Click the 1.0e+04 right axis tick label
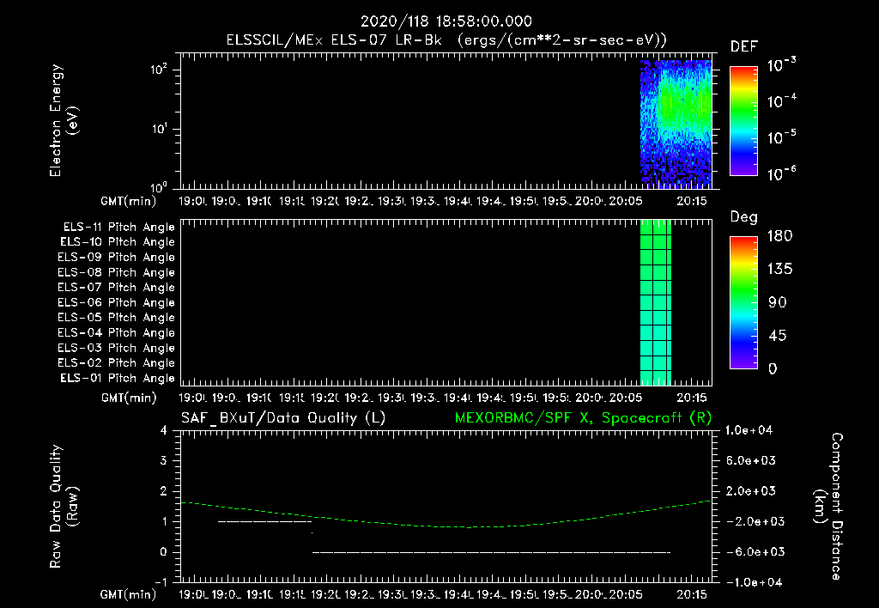Image resolution: width=879 pixels, height=608 pixels. click(749, 431)
